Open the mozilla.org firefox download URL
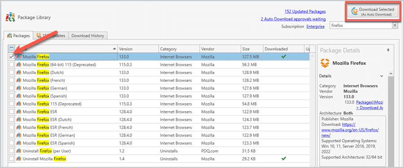 (x=350, y=130)
